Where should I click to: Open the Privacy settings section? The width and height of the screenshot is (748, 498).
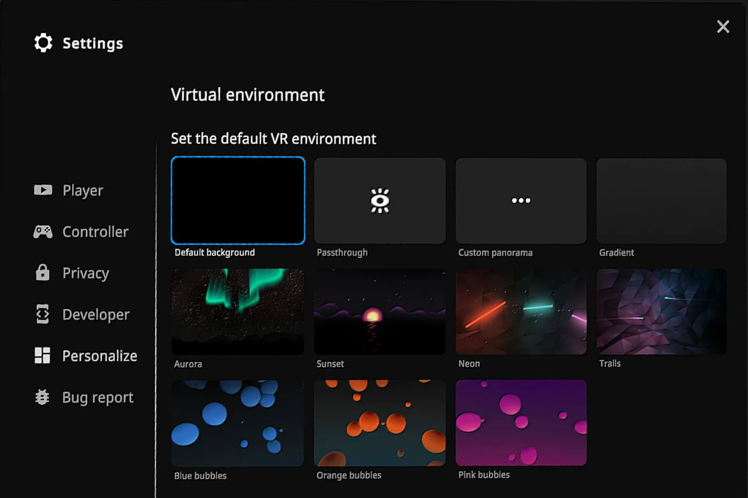86,273
